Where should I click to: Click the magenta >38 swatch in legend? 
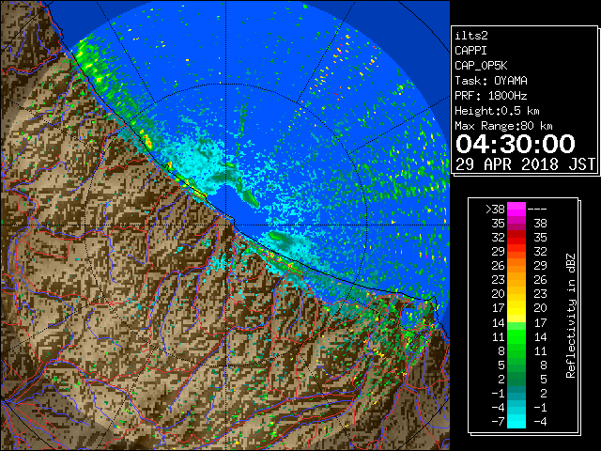[516, 209]
